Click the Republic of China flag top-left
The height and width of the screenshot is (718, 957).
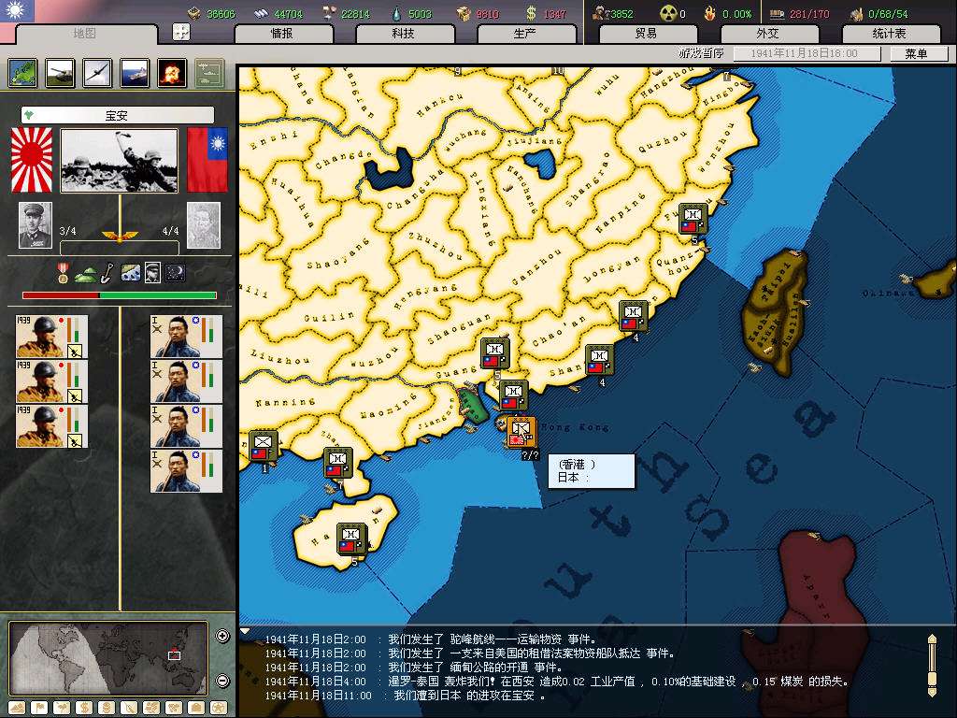[17, 9]
